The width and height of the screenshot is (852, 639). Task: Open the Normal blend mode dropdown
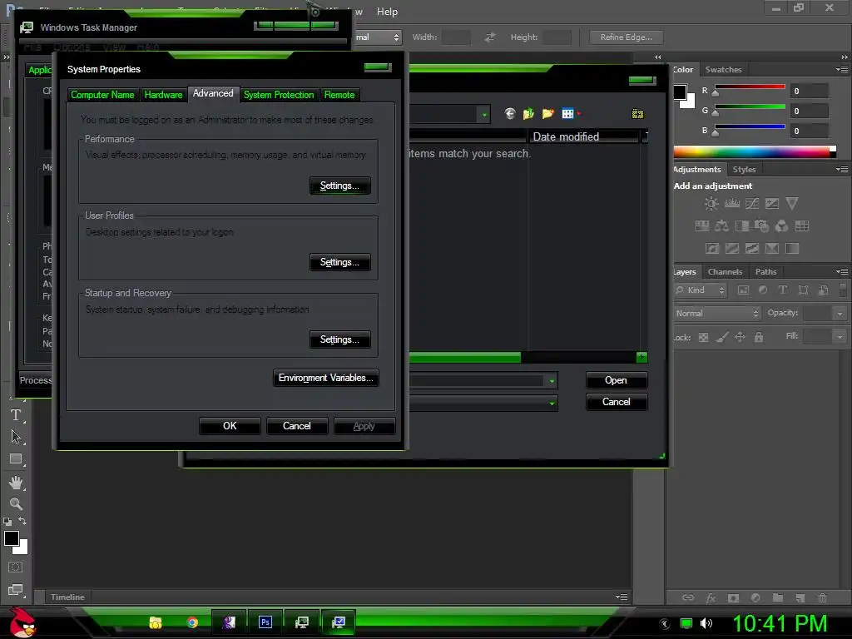pyautogui.click(x=716, y=313)
